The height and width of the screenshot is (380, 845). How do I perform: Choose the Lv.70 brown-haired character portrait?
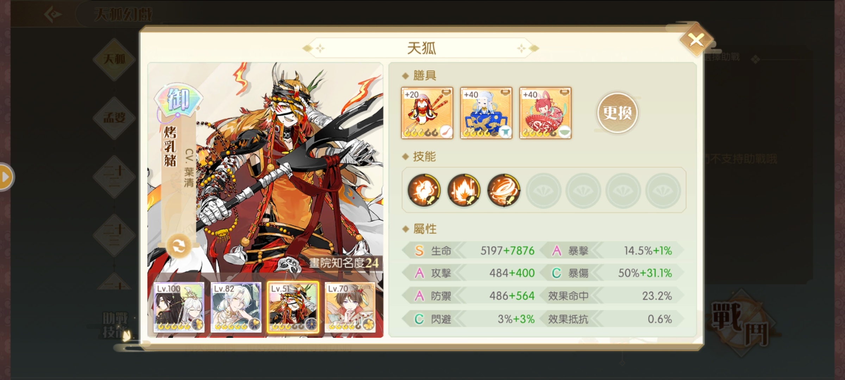[350, 307]
